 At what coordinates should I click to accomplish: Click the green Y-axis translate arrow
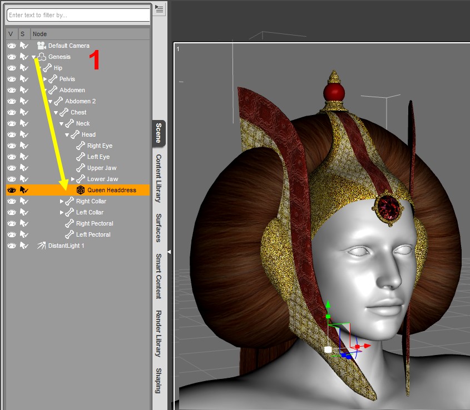[x=328, y=304]
